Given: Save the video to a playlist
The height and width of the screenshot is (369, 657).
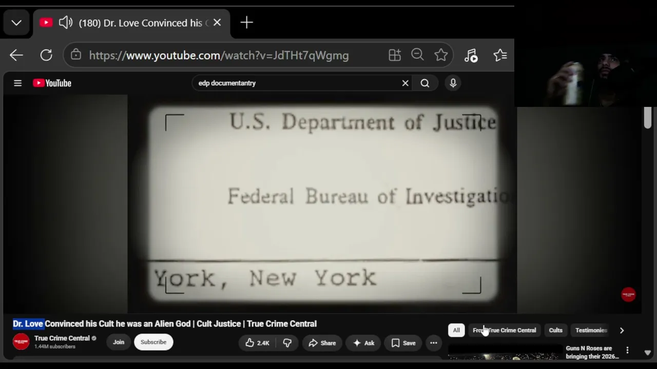Looking at the screenshot, I should coord(403,343).
